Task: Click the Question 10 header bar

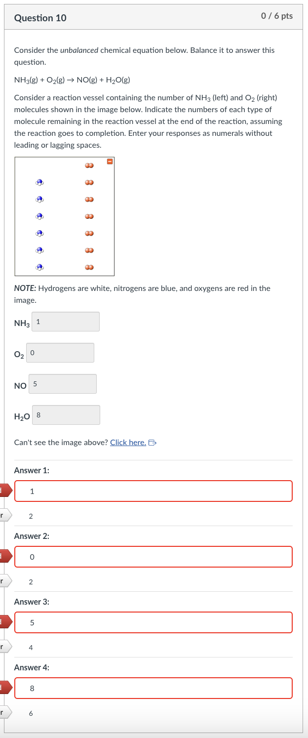Action: pos(154,16)
